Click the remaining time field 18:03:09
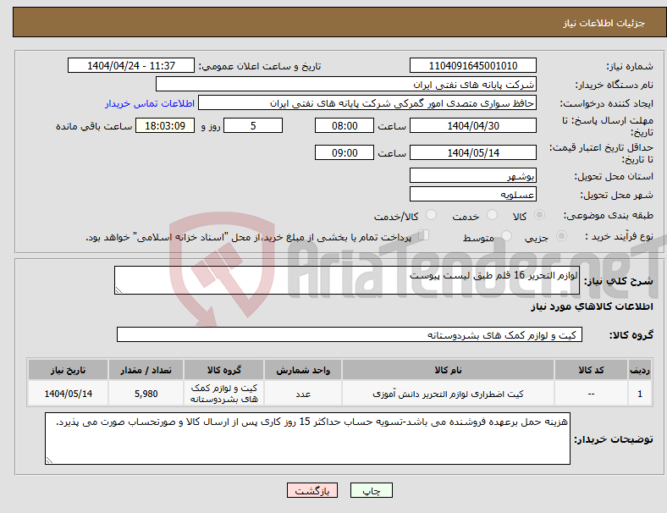667x513 pixels. click(165, 125)
